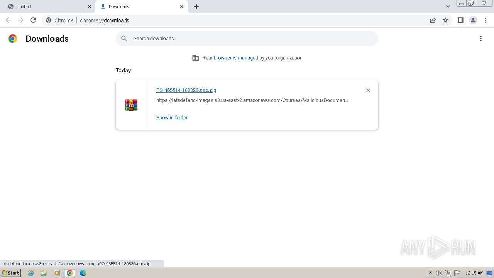Image resolution: width=494 pixels, height=278 pixels.
Task: Bookmark this tab with the star icon
Action: pos(445,20)
